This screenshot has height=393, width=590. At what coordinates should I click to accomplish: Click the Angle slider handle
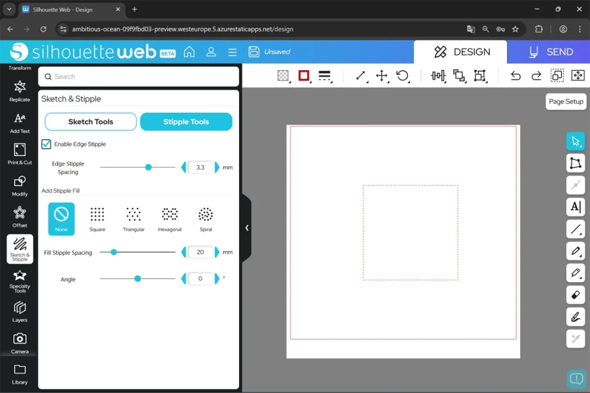(138, 278)
